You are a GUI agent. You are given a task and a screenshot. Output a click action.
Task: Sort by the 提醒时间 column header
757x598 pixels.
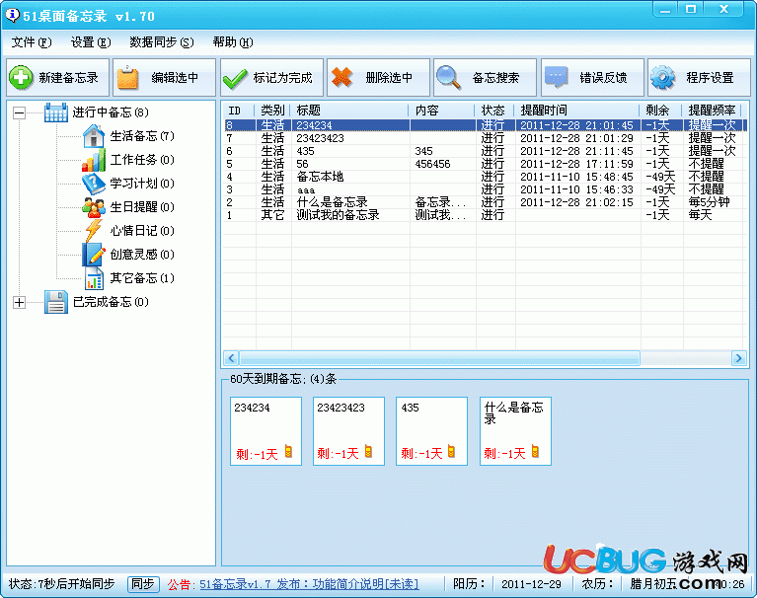[577, 111]
